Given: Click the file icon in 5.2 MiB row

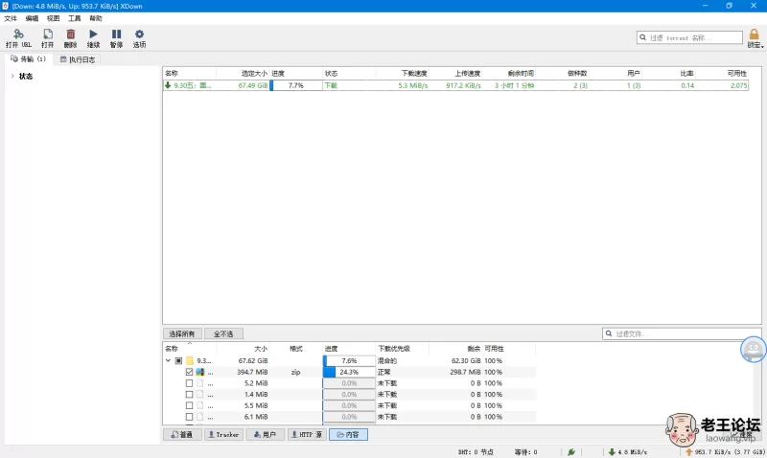Looking at the screenshot, I should click(x=200, y=383).
